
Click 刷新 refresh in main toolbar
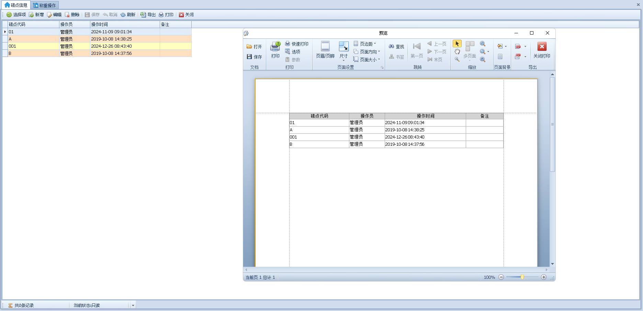coord(128,15)
